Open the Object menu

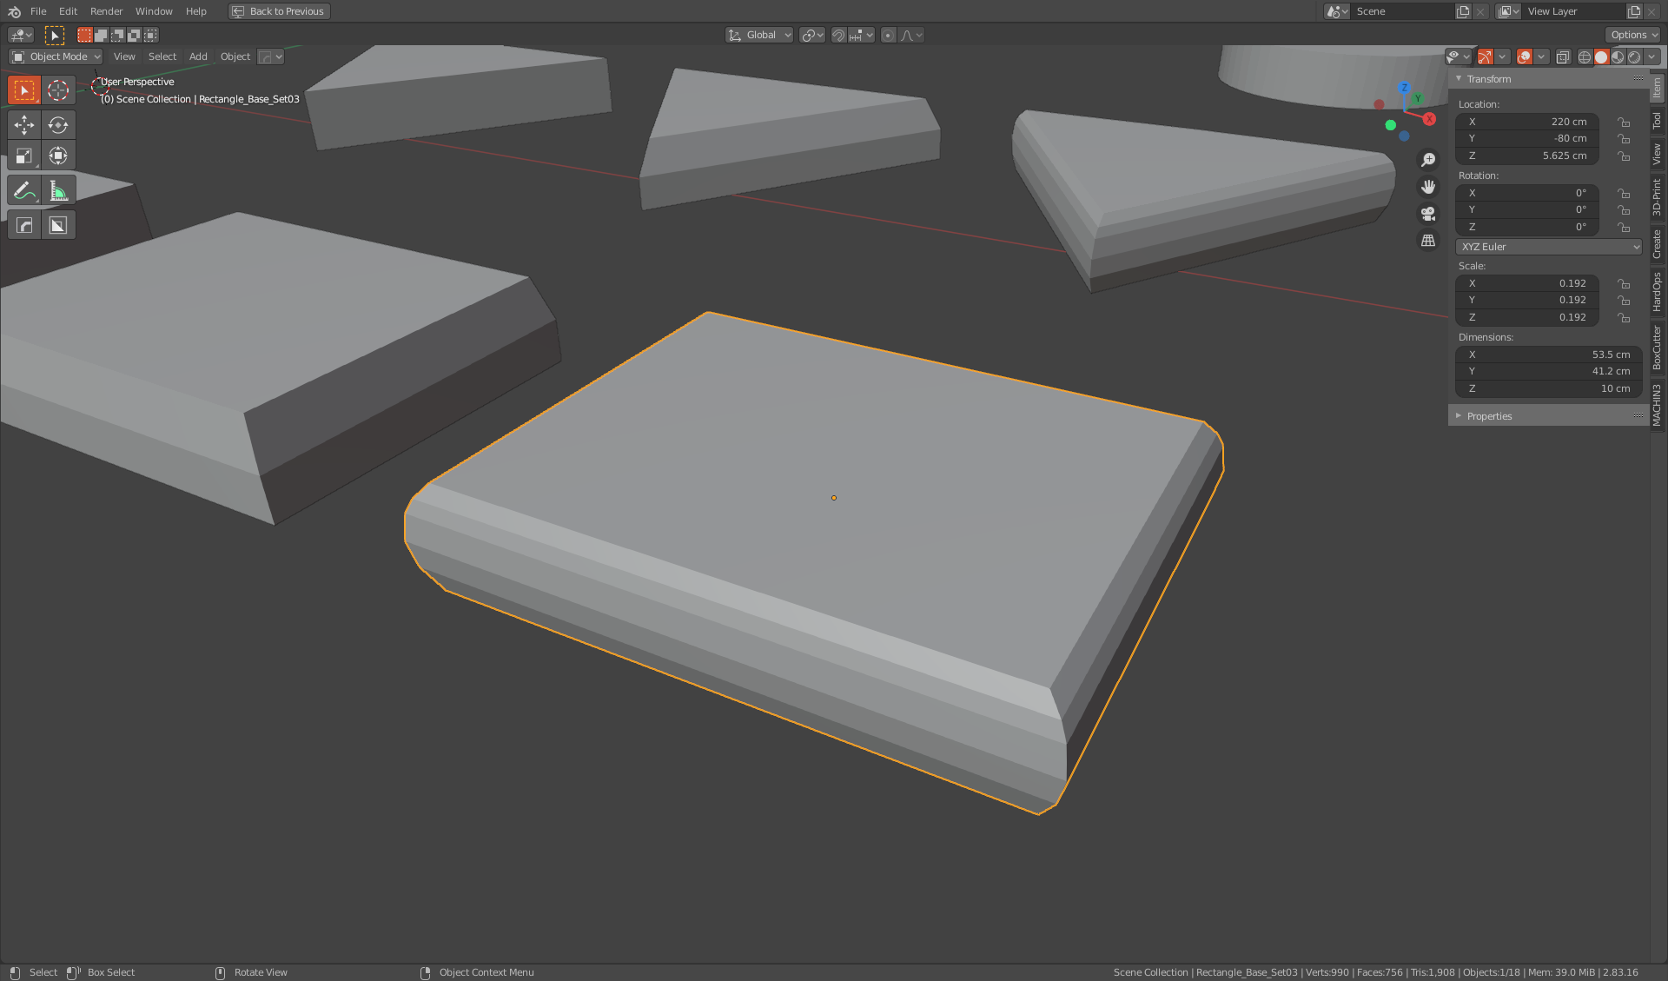pyautogui.click(x=235, y=56)
